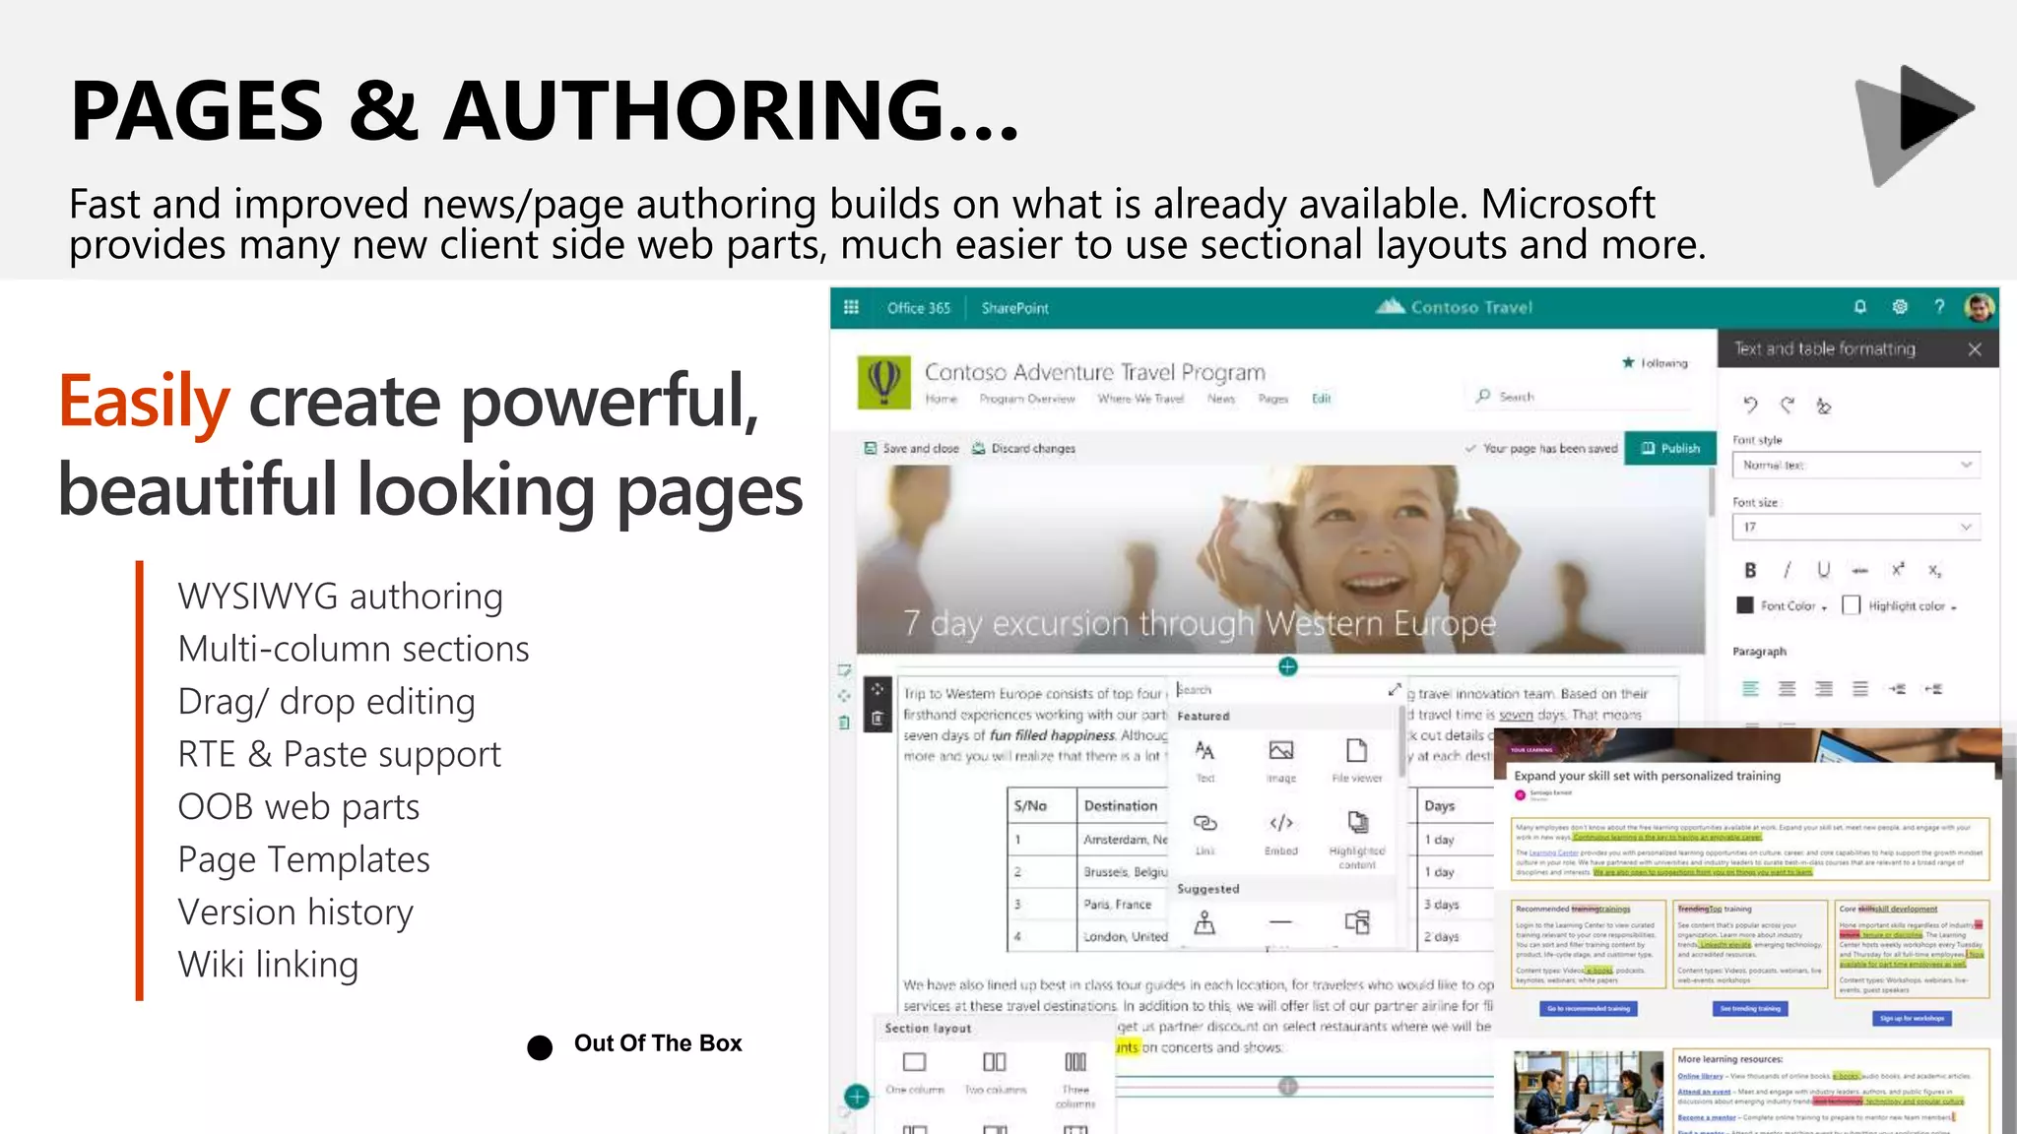
Task: Click the hero banner image
Action: pos(1280,559)
